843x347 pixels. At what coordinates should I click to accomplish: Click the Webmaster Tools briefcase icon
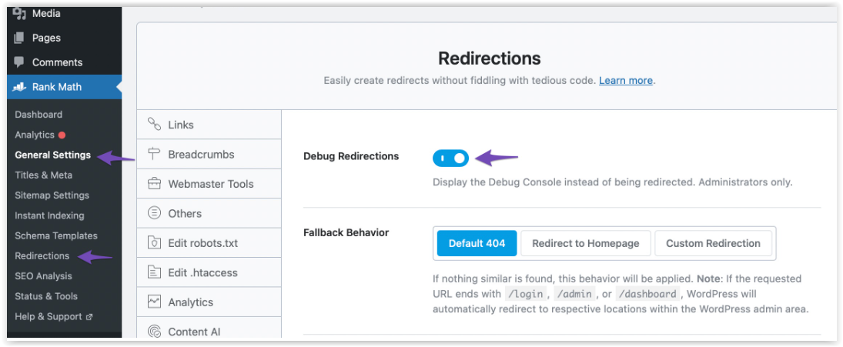coord(154,184)
